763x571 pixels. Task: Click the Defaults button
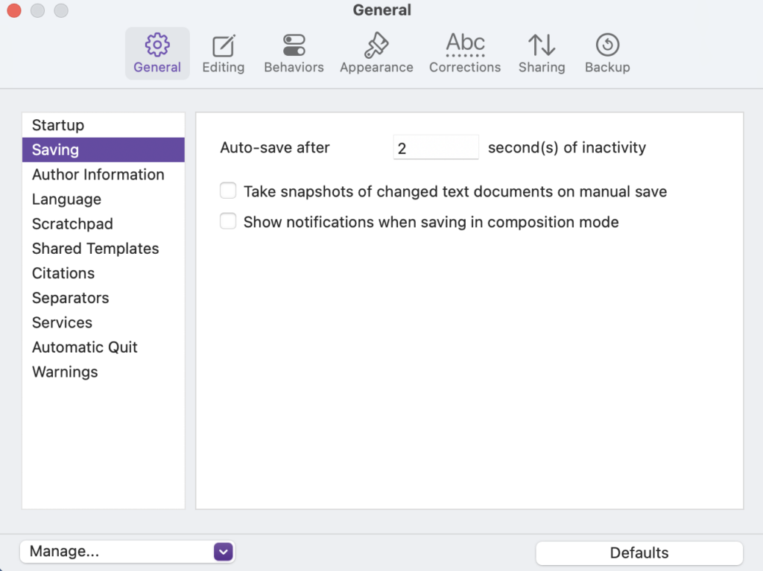tap(639, 552)
